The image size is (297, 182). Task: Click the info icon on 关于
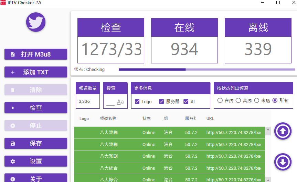pyautogui.click(x=13, y=179)
